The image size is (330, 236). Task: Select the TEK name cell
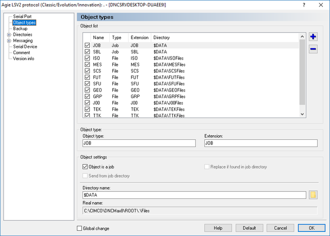click(x=97, y=110)
